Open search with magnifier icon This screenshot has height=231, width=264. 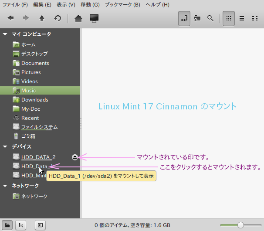[x=210, y=18]
